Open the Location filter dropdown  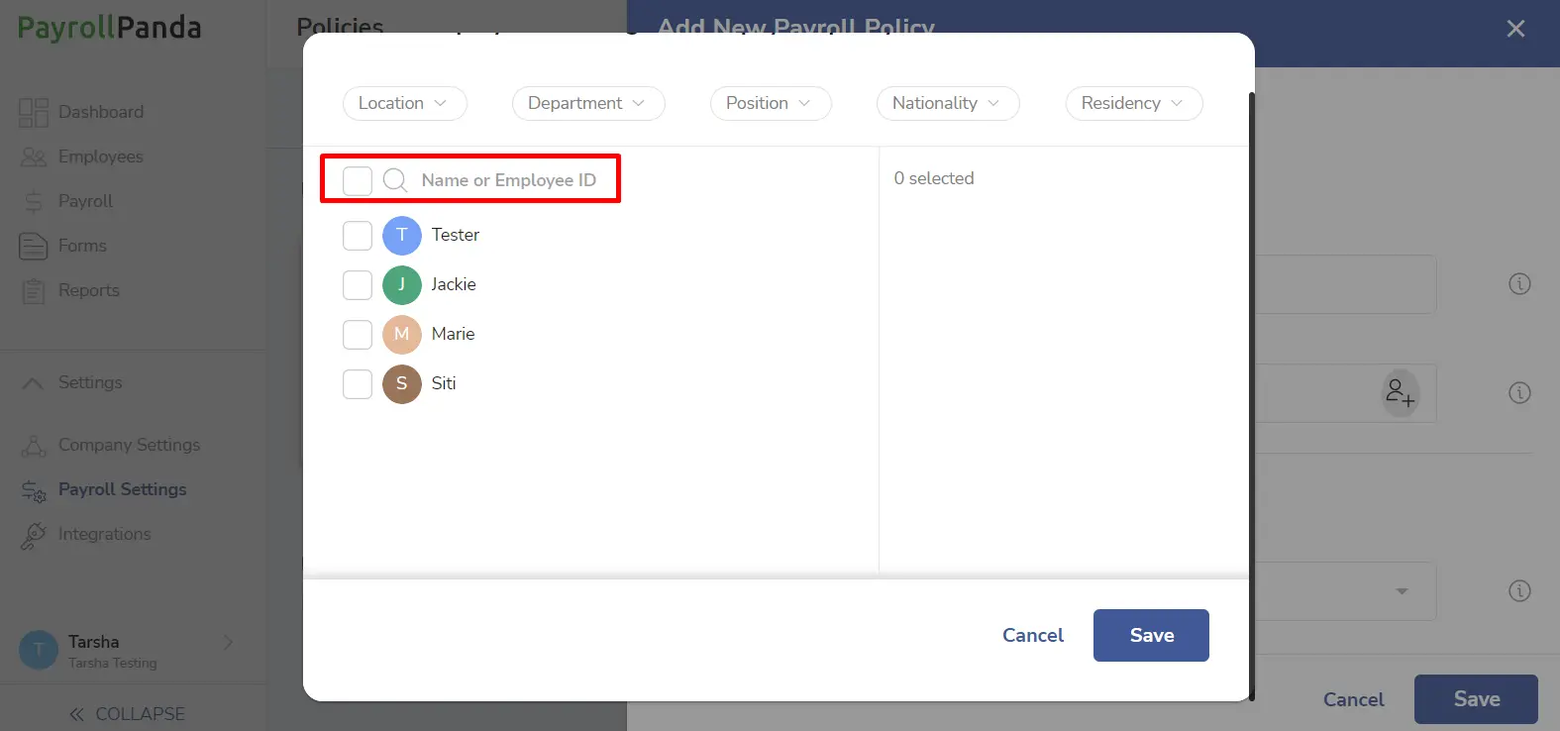coord(404,103)
